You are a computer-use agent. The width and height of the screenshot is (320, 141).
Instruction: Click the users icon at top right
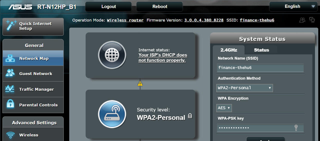point(302,20)
